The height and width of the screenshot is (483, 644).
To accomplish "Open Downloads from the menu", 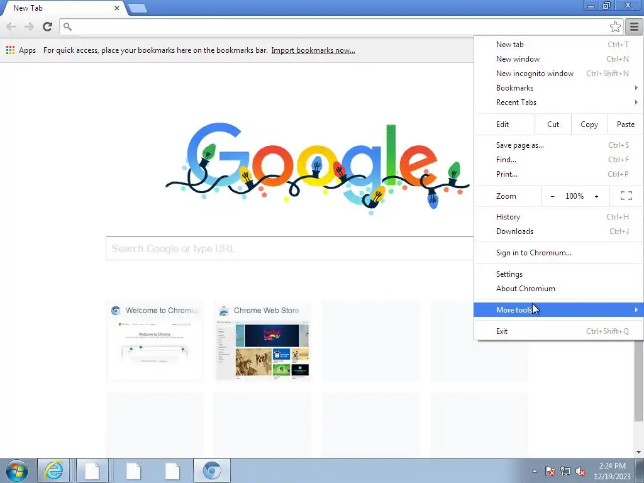I will click(x=558, y=231).
